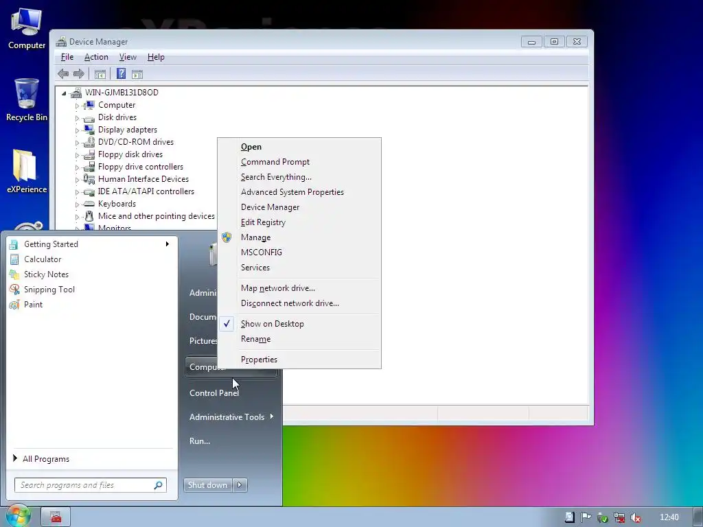
Task: Expand the Floppy drive controllers node
Action: 77,167
